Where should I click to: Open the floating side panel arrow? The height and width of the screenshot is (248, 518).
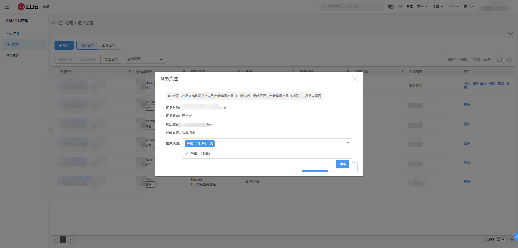[x=516, y=237]
